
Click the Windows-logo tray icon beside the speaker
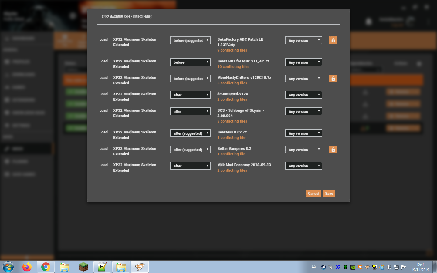(x=382, y=267)
